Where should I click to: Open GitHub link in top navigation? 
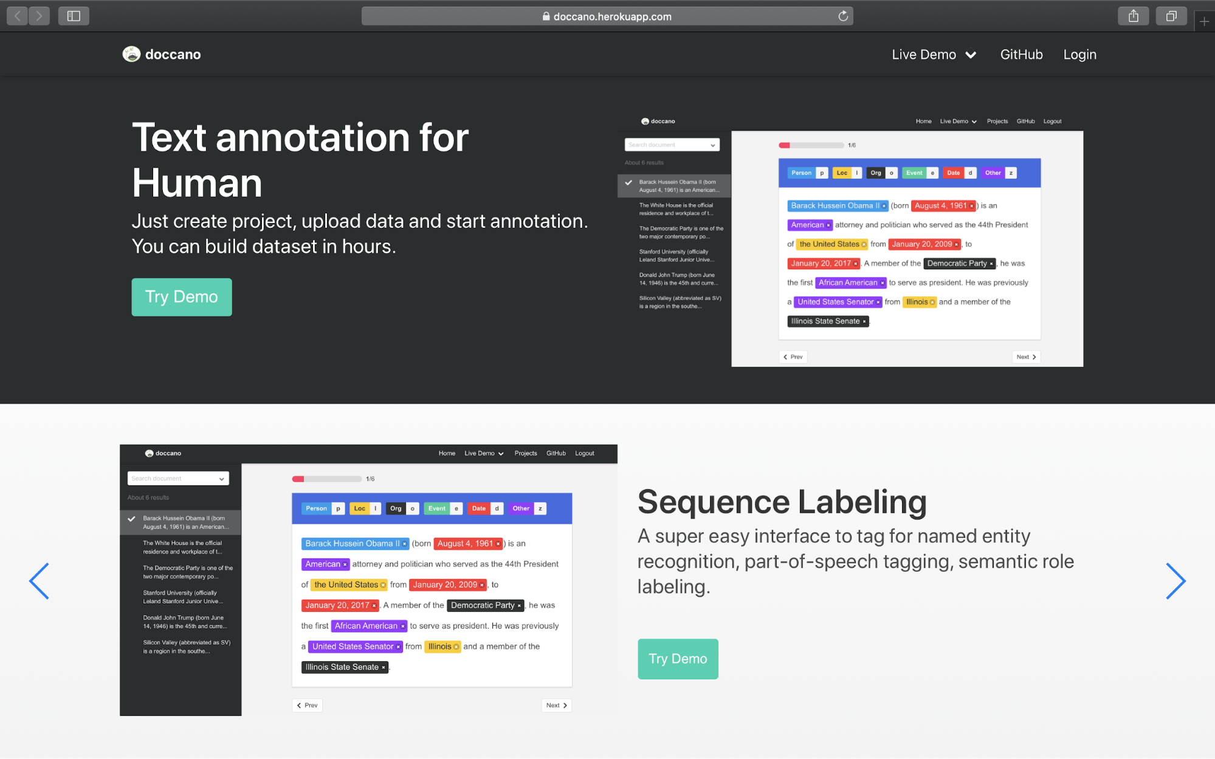click(x=1021, y=54)
